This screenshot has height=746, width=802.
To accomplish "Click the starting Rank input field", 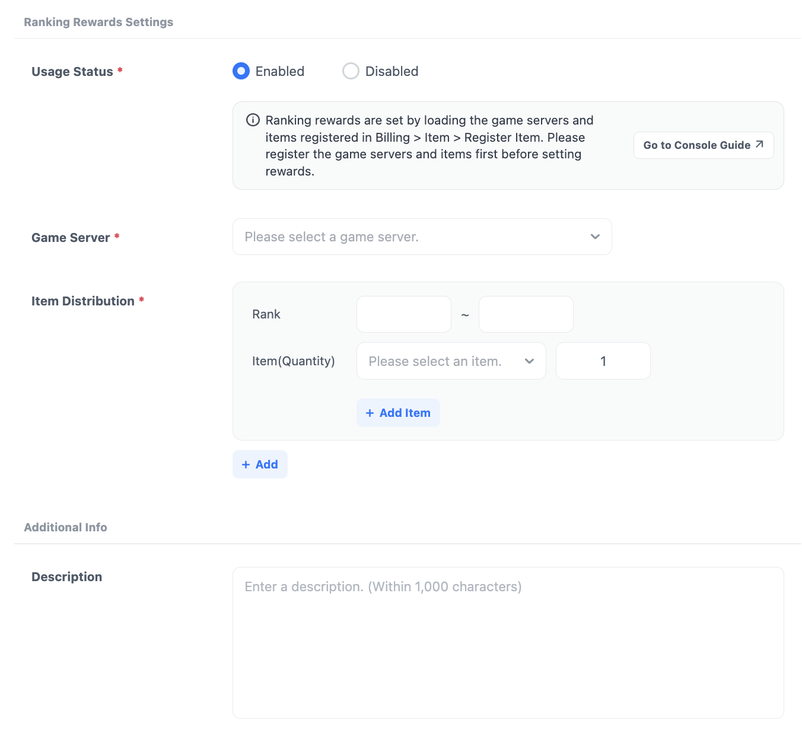I will pos(403,314).
